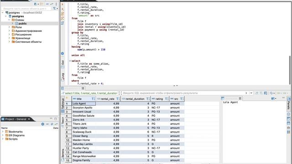Focus the navigator object name search field

(x=26, y=9)
